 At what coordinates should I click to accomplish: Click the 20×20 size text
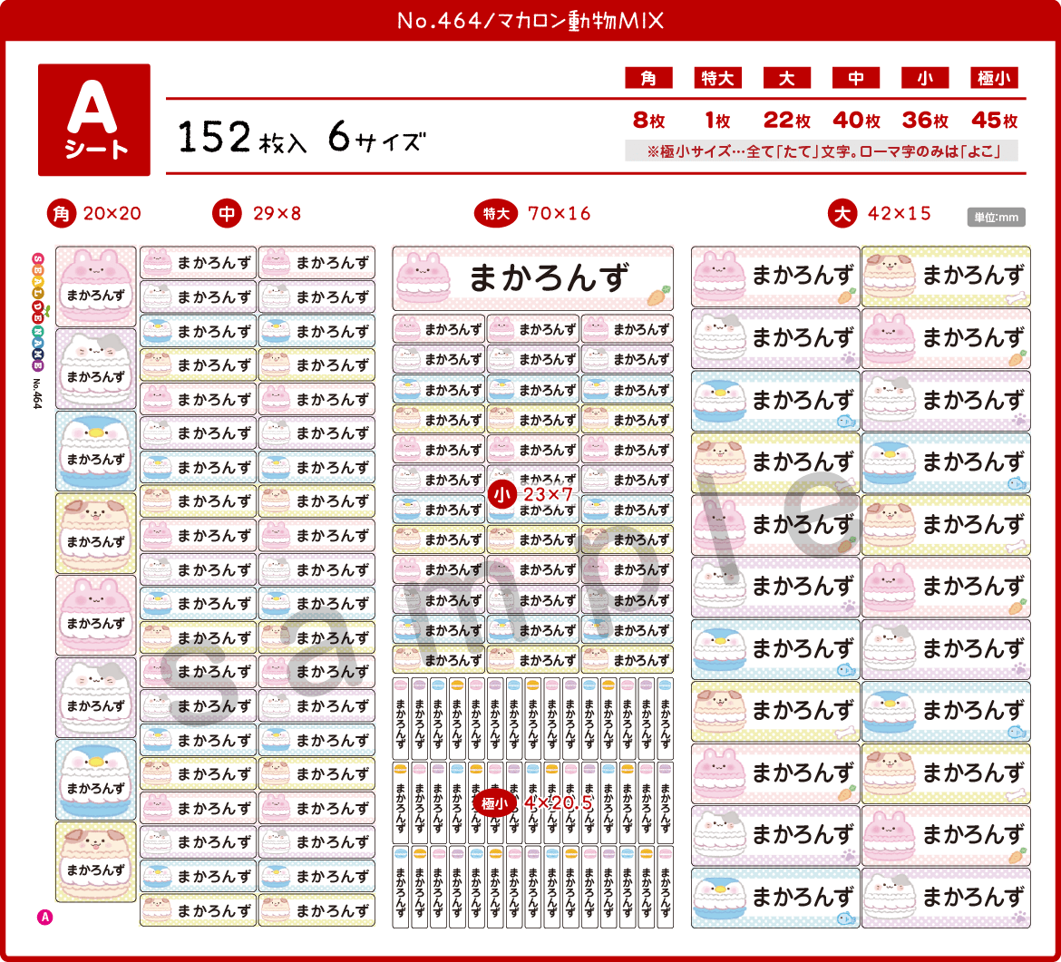pyautogui.click(x=112, y=214)
